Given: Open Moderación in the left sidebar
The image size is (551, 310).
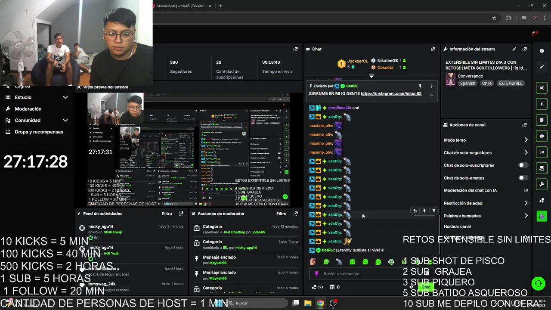Looking at the screenshot, I should (x=28, y=109).
